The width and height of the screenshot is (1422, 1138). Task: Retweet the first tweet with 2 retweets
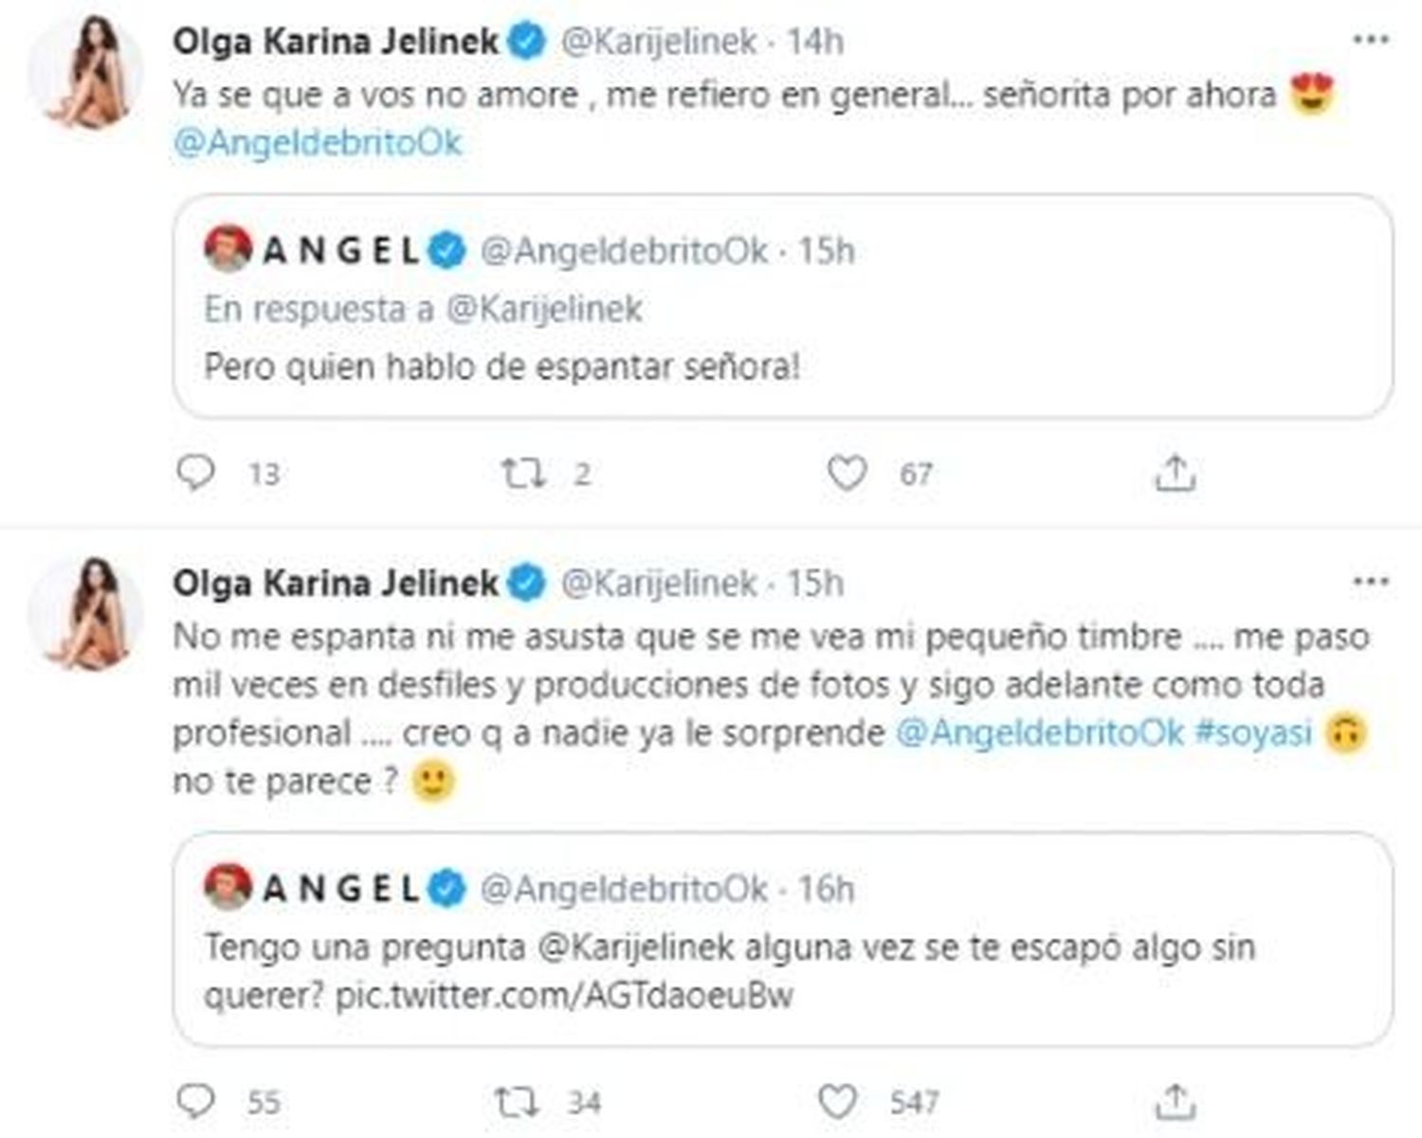(x=522, y=472)
